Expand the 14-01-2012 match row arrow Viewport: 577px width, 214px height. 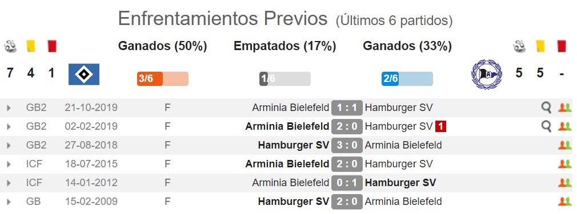(x=9, y=183)
